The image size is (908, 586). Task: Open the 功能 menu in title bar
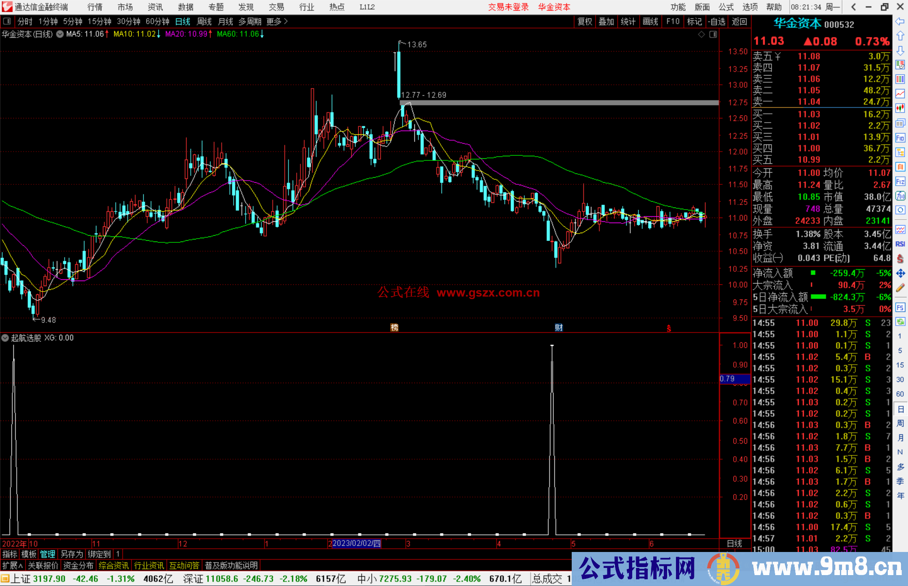pos(678,7)
